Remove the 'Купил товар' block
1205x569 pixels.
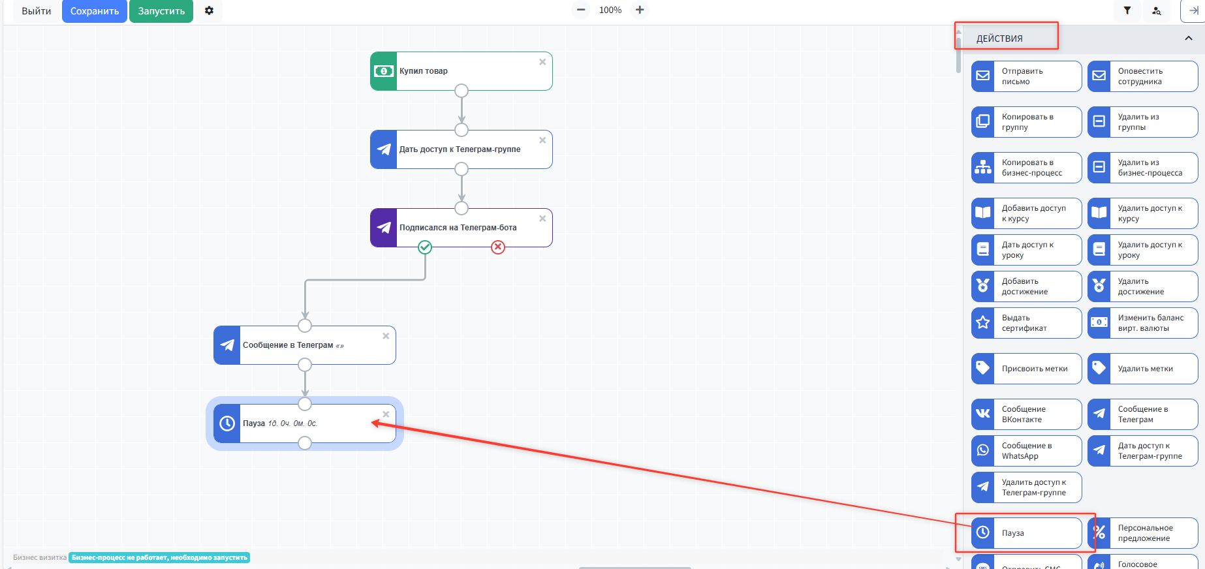click(542, 62)
